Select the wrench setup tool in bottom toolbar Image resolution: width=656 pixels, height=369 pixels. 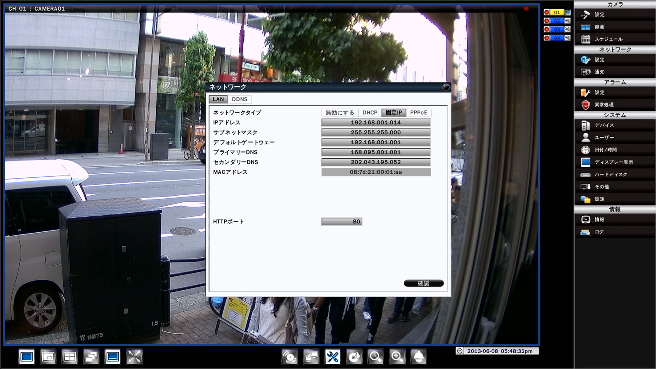click(x=333, y=357)
